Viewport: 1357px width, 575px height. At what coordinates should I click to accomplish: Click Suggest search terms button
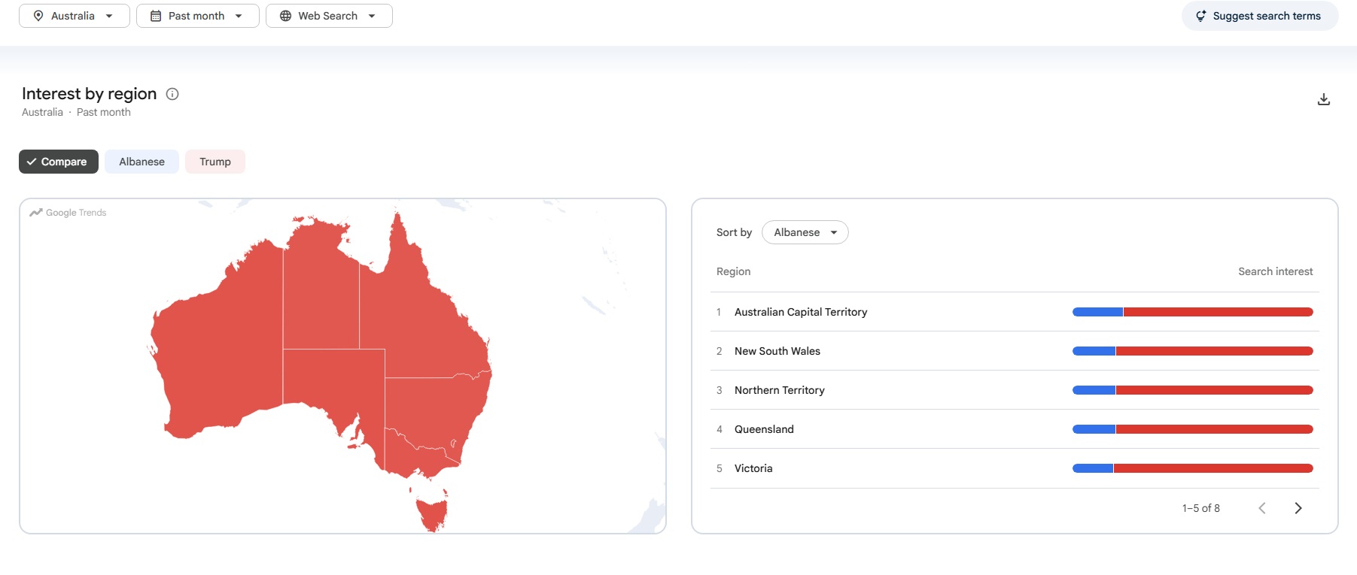1260,16
